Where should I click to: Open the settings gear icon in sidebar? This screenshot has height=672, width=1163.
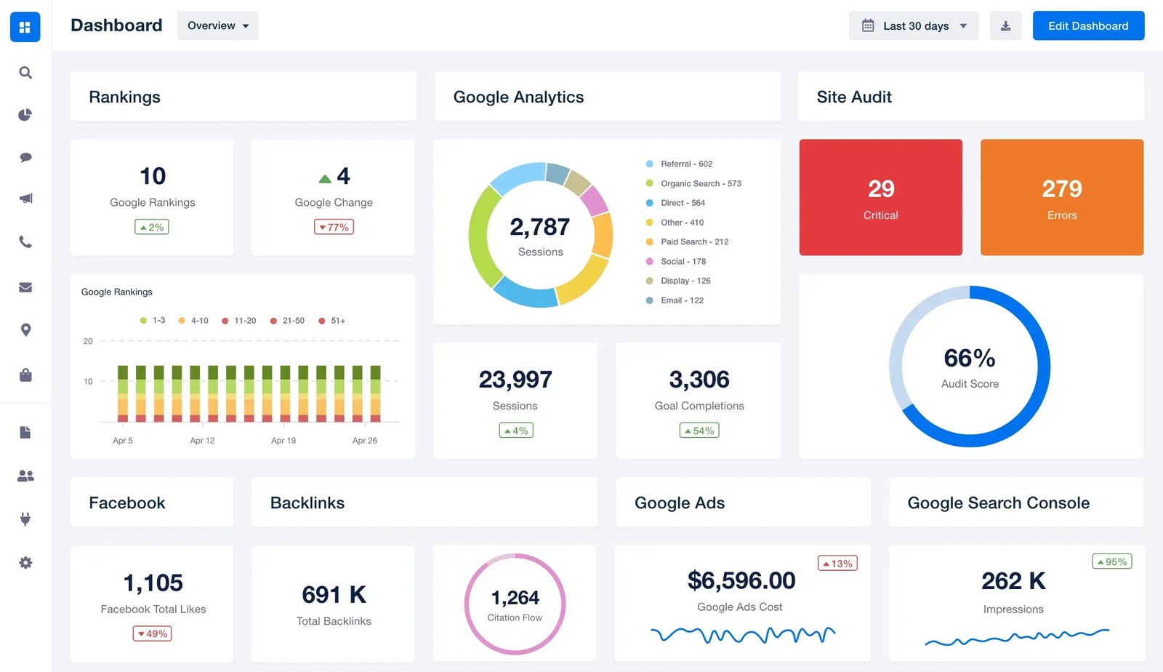coord(25,563)
